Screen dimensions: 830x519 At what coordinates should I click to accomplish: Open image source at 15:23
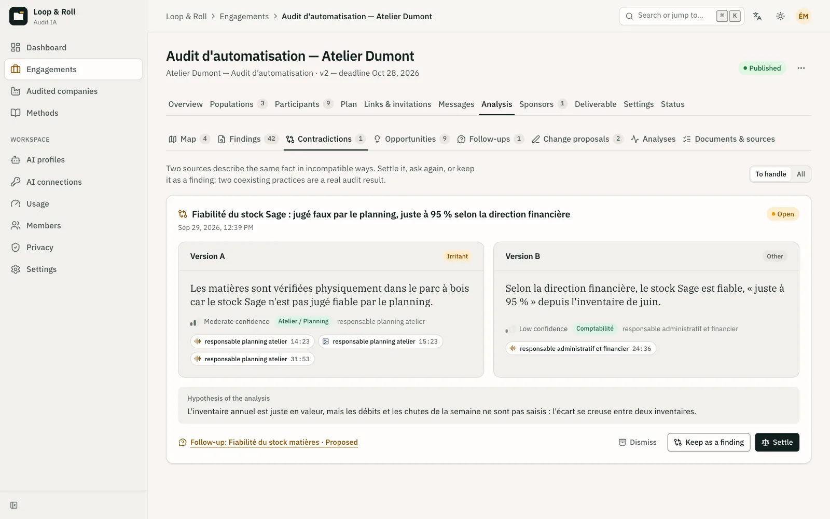tap(380, 342)
